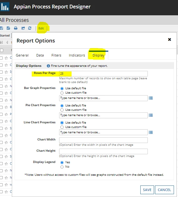Refresh the report with the circular arrows icon

[x=30, y=28]
